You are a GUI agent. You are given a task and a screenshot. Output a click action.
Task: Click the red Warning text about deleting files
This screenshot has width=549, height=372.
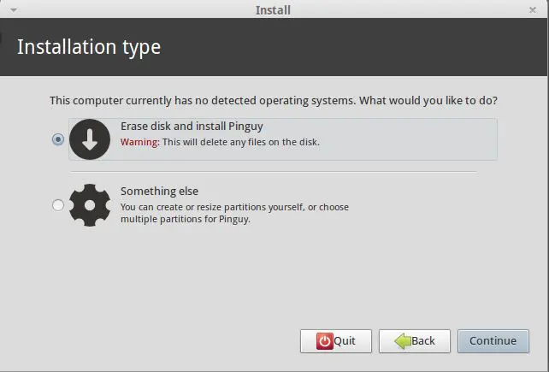pyautogui.click(x=139, y=142)
